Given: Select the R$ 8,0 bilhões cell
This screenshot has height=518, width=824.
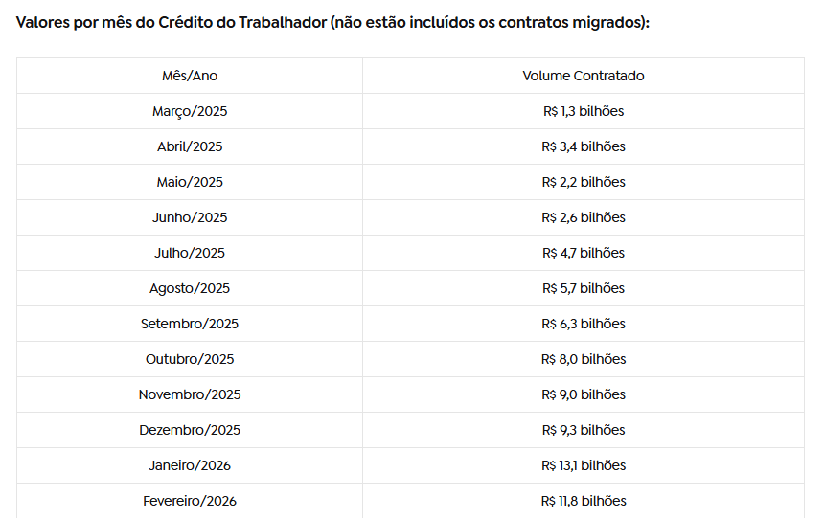Looking at the screenshot, I should [x=584, y=359].
